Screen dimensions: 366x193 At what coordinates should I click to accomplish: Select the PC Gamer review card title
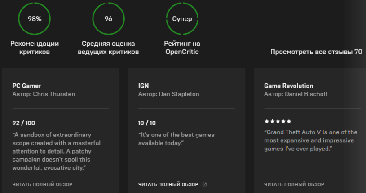[x=26, y=86]
